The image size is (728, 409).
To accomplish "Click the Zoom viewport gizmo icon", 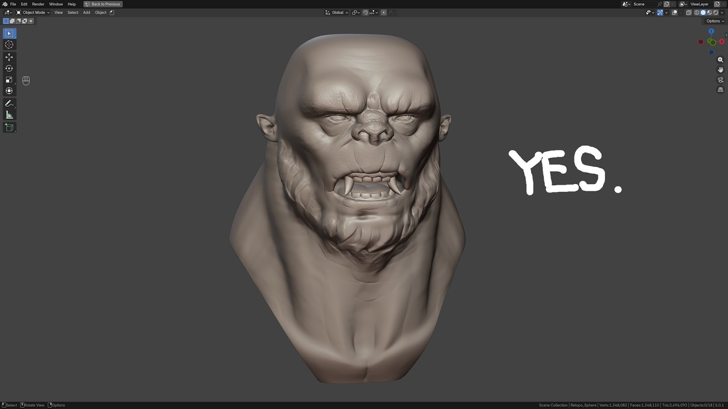I will tap(721, 60).
